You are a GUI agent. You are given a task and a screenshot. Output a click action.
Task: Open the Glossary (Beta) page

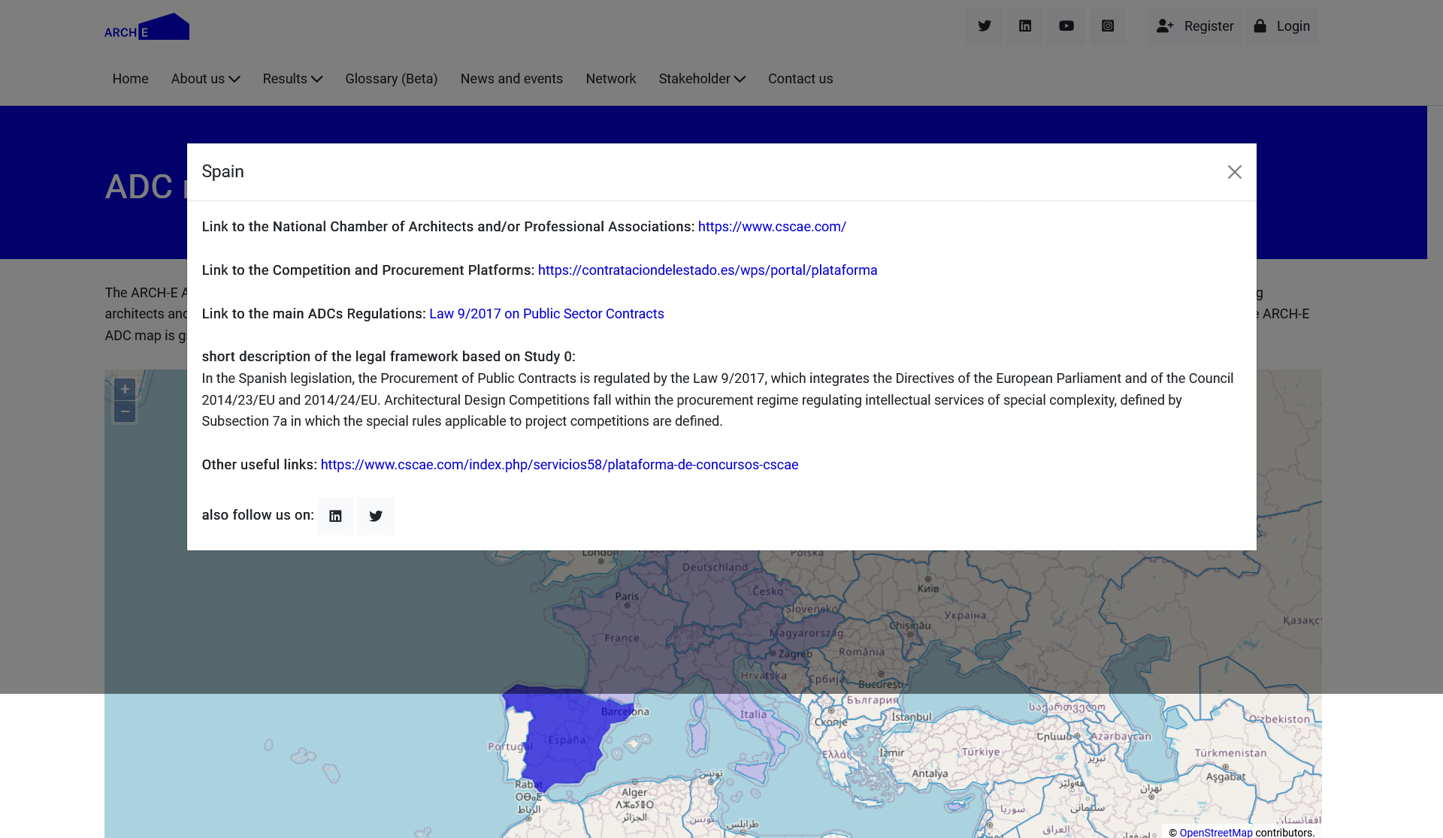pyautogui.click(x=391, y=79)
